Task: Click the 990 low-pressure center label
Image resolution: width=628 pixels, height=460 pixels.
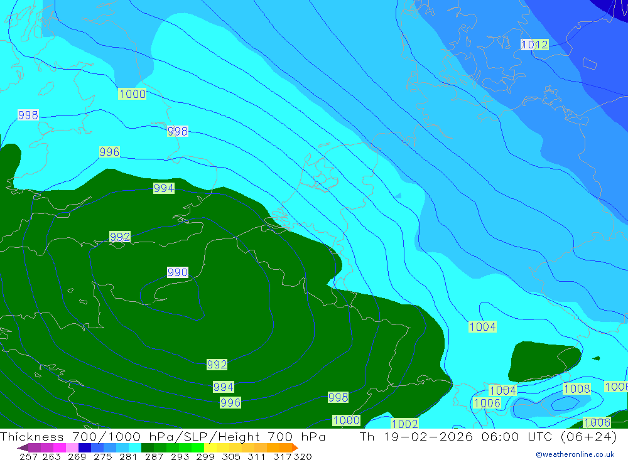Action: 178,272
